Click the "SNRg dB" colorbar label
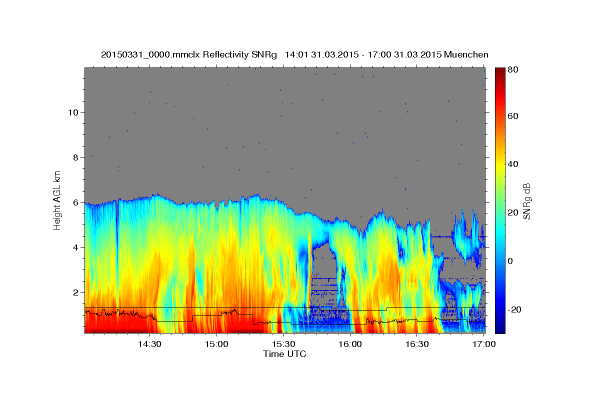Image resolution: width=600 pixels, height=400 pixels. click(x=526, y=200)
